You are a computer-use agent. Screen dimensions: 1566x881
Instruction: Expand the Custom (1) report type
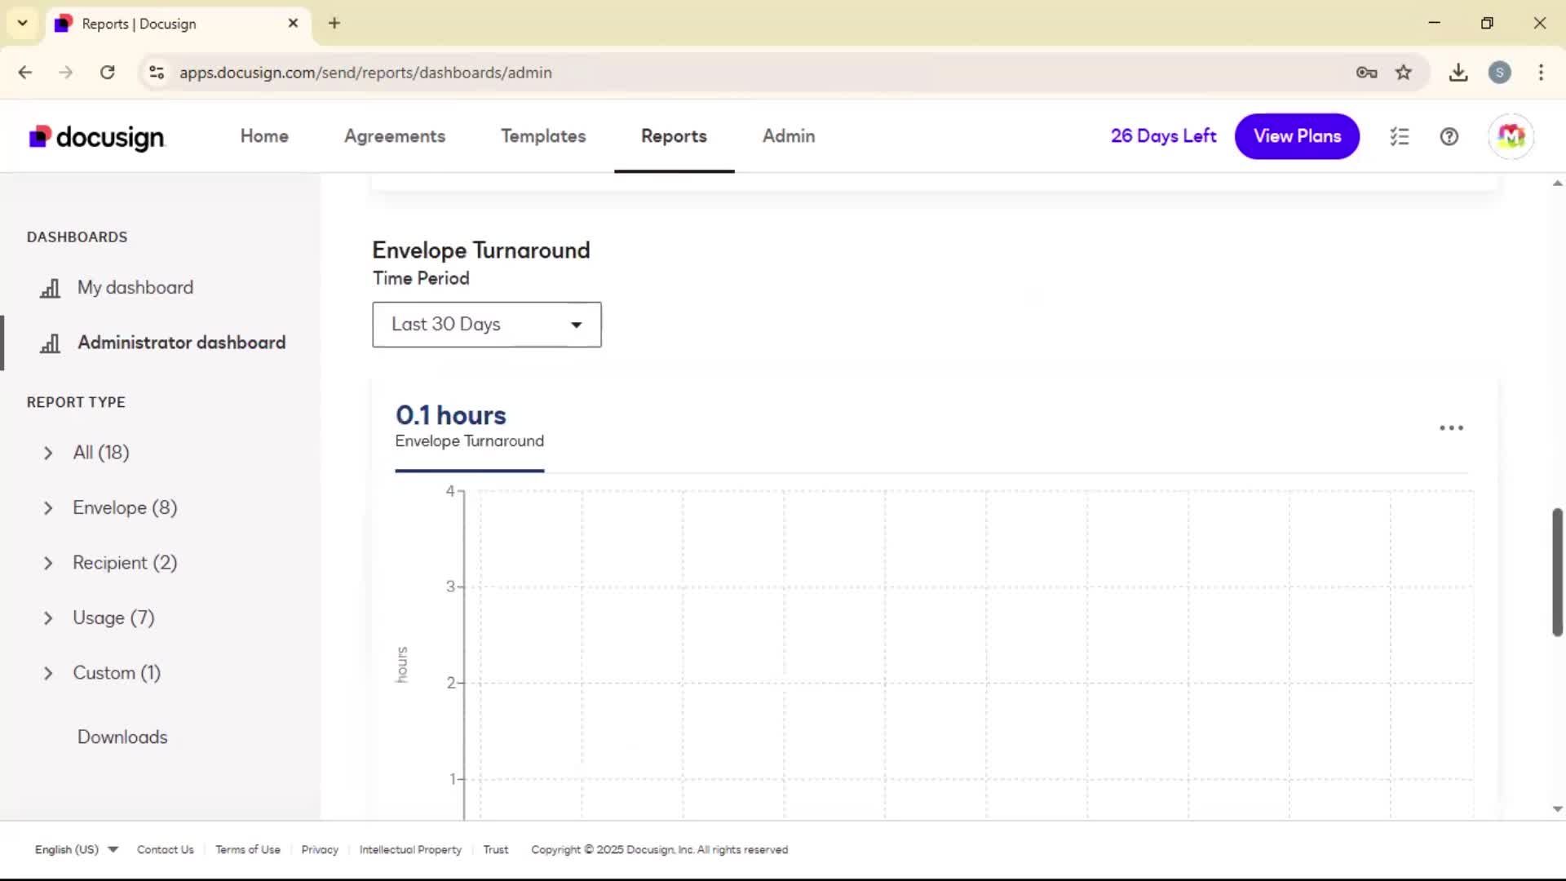tap(48, 673)
